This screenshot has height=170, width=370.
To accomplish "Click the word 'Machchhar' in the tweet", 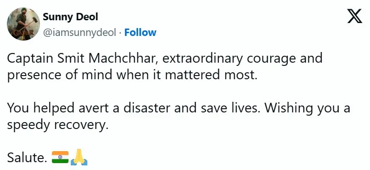I will pyautogui.click(x=123, y=59).
